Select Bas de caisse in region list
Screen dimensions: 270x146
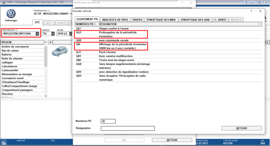(22, 50)
